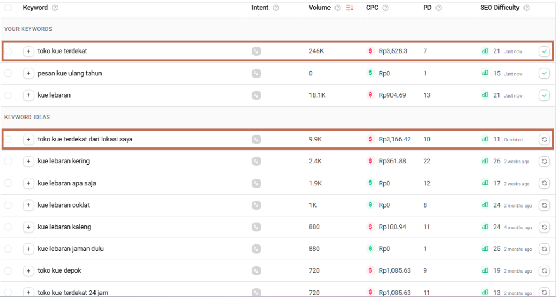This screenshot has height=297, width=556.
Task: Expand kue lebaran apa saja plus button
Action: coord(28,183)
